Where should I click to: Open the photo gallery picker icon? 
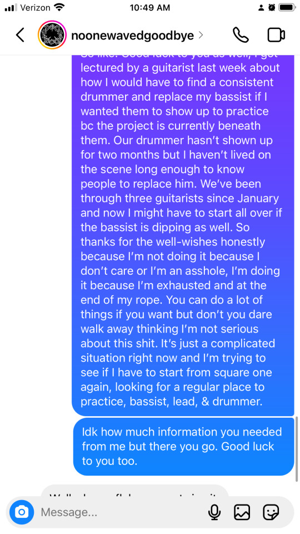(x=242, y=512)
